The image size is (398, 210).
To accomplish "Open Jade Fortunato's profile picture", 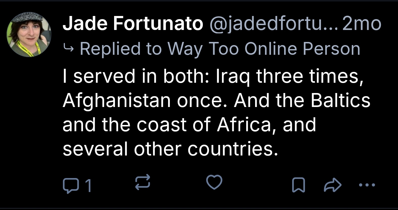I will [x=29, y=35].
